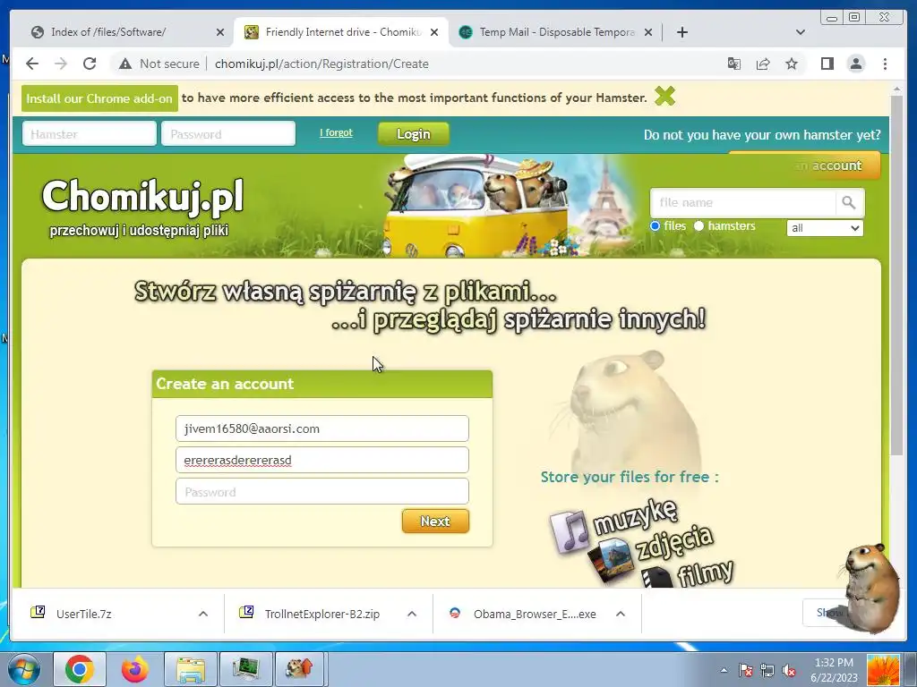Click the Hamster login name field
The height and width of the screenshot is (687, 917).
[90, 134]
